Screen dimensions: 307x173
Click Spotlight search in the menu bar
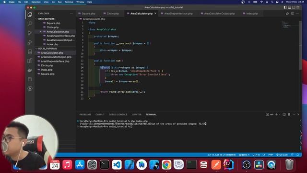tap(272, 2)
